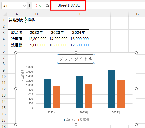
Task: Click the 2022年 table header cell
Action: click(37, 33)
